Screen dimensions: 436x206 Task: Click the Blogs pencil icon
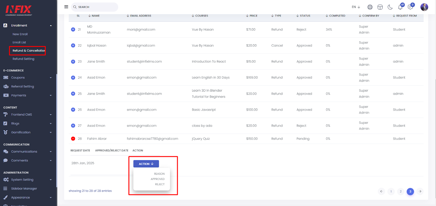(5, 123)
